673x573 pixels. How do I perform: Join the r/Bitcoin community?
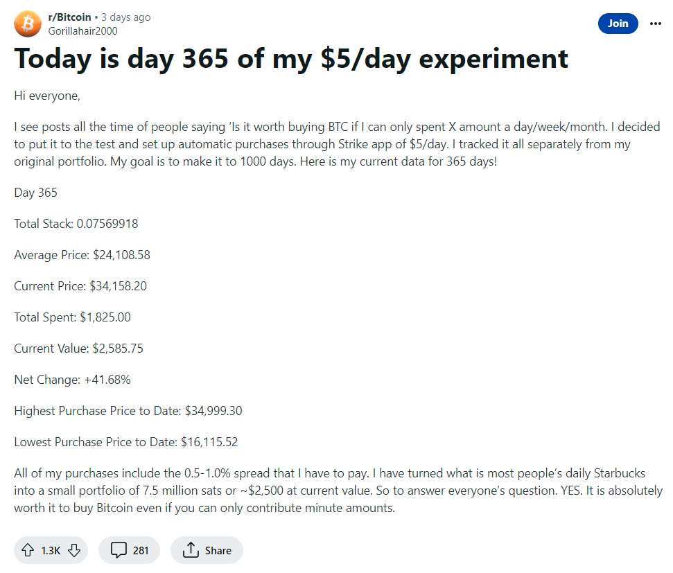coord(618,24)
